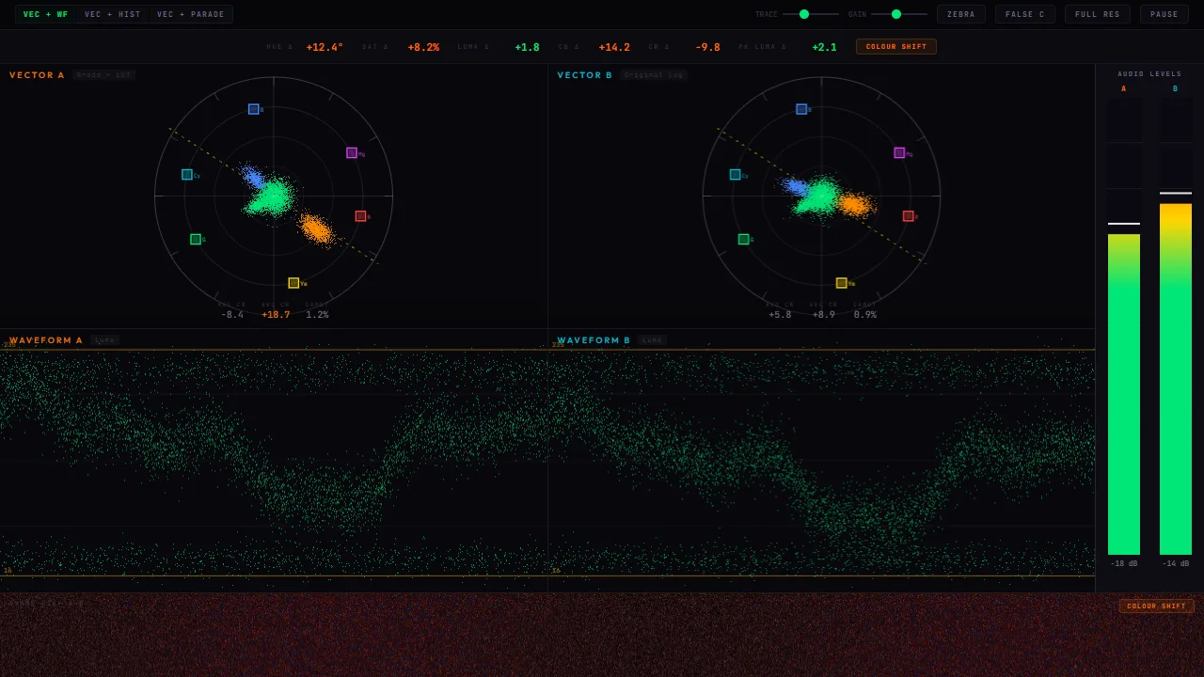Click the COLOUR SHIFT badge in the delta bar
The width and height of the screenshot is (1204, 677).
click(x=896, y=47)
